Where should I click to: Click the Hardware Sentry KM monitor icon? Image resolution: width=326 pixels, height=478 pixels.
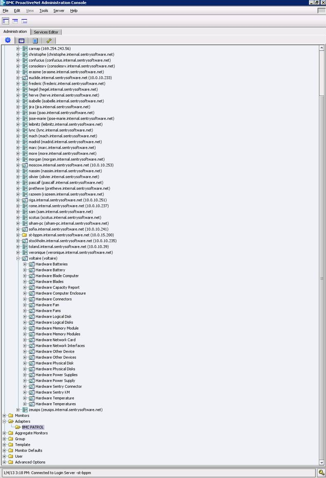click(x=32, y=392)
